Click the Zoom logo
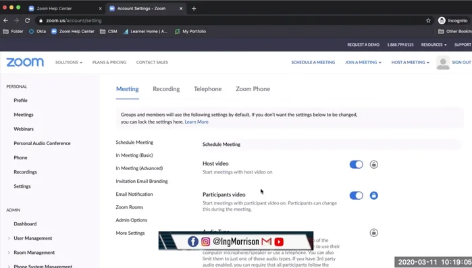Viewport: 472px width, 268px height. point(25,62)
